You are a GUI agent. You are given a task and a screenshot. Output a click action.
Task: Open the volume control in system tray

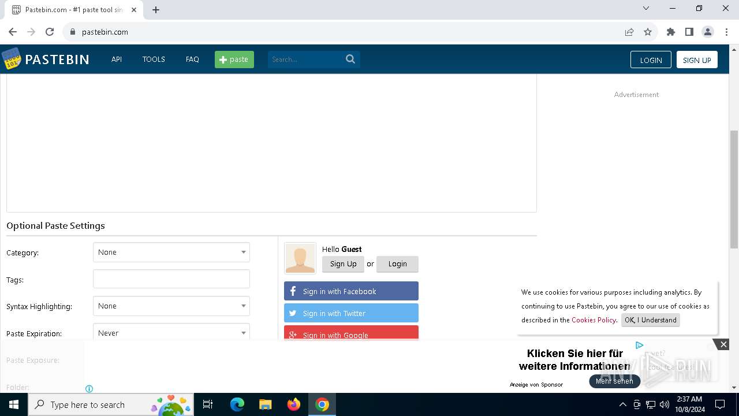click(665, 404)
